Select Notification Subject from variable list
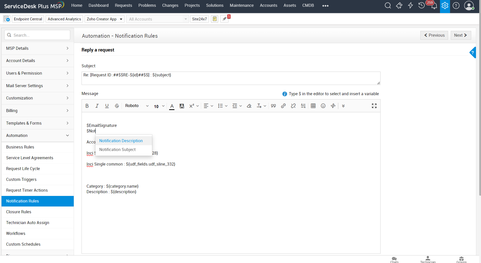The width and height of the screenshot is (481, 263). pyautogui.click(x=124, y=149)
